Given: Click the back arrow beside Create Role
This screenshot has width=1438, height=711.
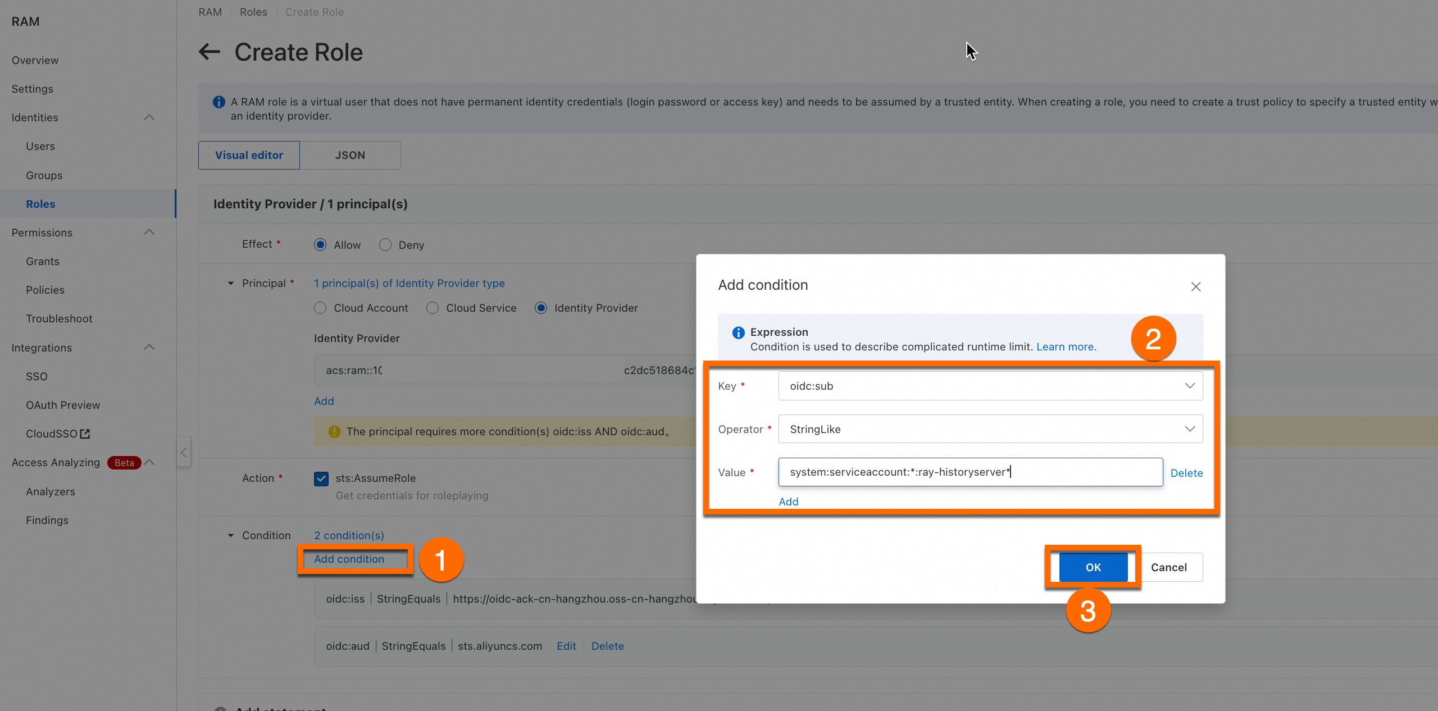Looking at the screenshot, I should point(210,52).
